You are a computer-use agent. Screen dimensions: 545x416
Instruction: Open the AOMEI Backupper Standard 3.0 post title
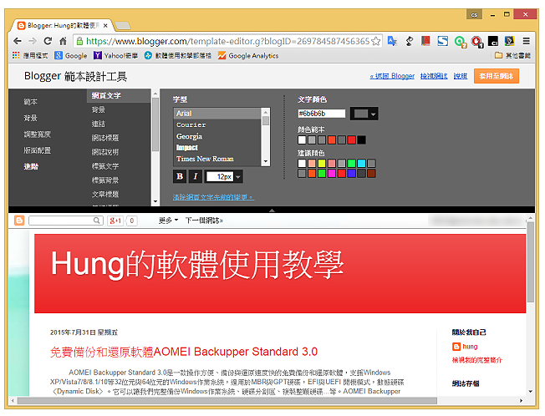(x=184, y=352)
